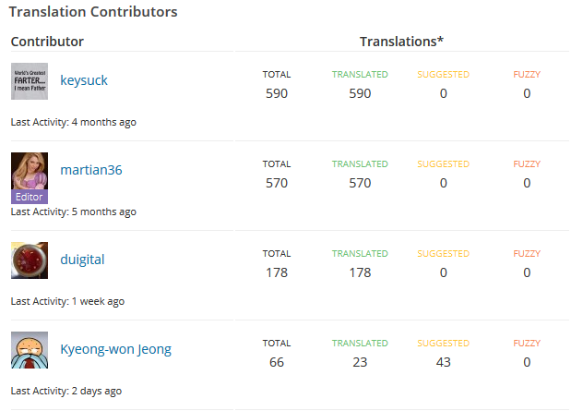Click martian36's avatar picture
Viewport: 571px width, 411px height.
pos(29,172)
